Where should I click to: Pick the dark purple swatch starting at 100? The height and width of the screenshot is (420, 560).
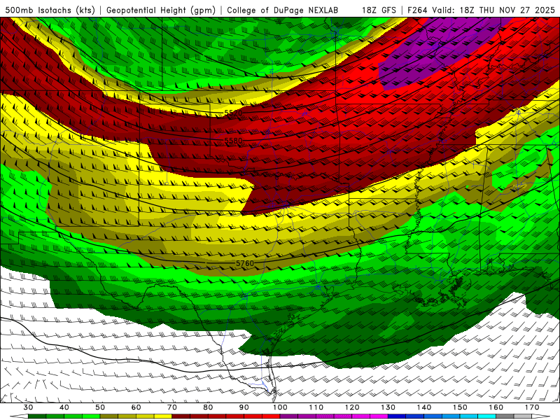[289, 416]
